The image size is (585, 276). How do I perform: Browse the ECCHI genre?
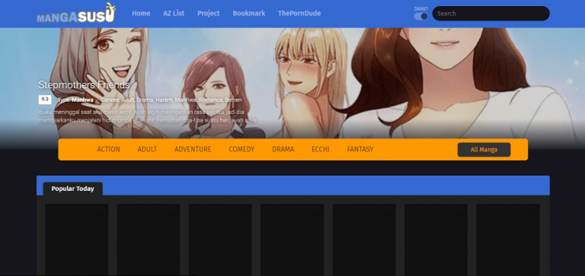[x=321, y=149]
